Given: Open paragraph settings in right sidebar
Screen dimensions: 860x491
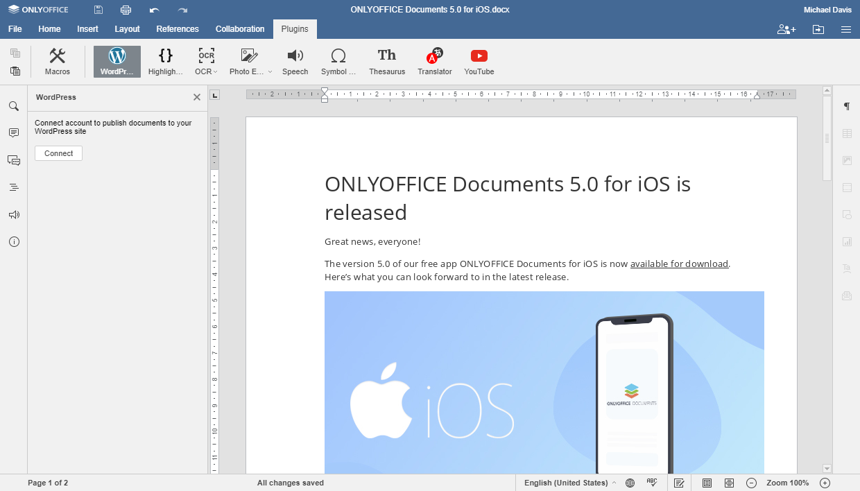Looking at the screenshot, I should coord(847,106).
